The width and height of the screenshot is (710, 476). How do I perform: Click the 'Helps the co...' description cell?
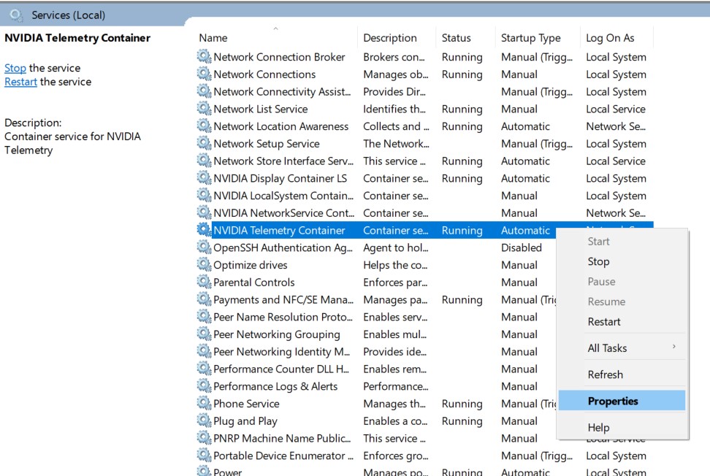click(395, 265)
